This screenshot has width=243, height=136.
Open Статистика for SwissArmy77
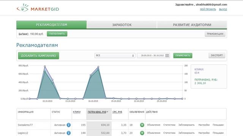tap(169, 125)
